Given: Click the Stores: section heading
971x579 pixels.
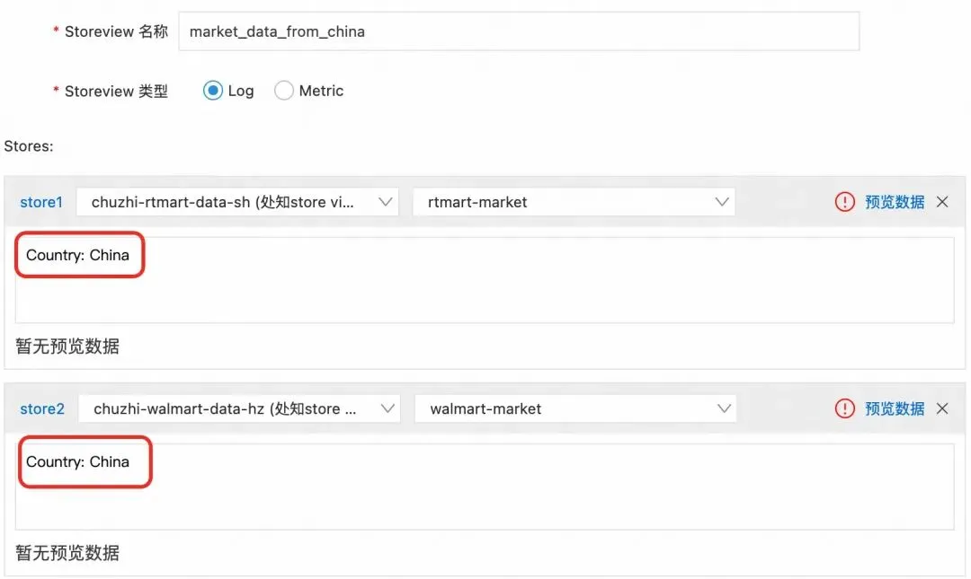Looking at the screenshot, I should coord(29,145).
